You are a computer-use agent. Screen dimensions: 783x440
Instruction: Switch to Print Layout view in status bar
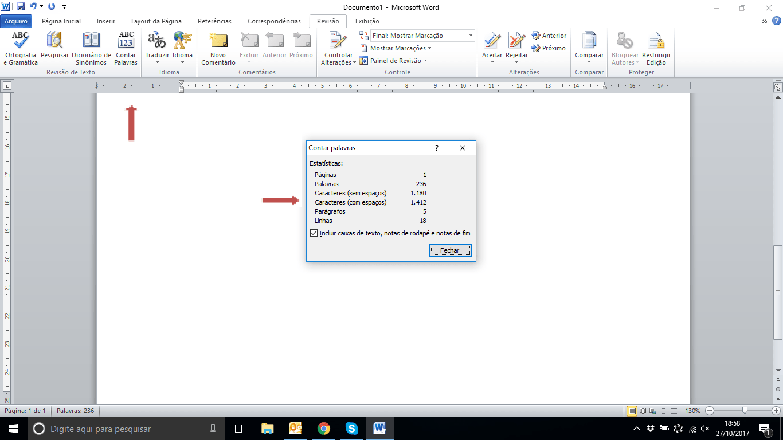click(632, 411)
